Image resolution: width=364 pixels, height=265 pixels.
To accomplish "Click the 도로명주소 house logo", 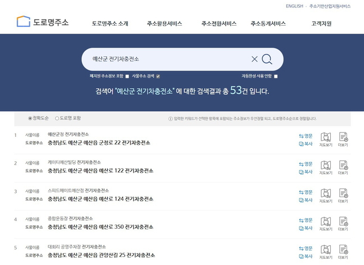I will point(43,21).
